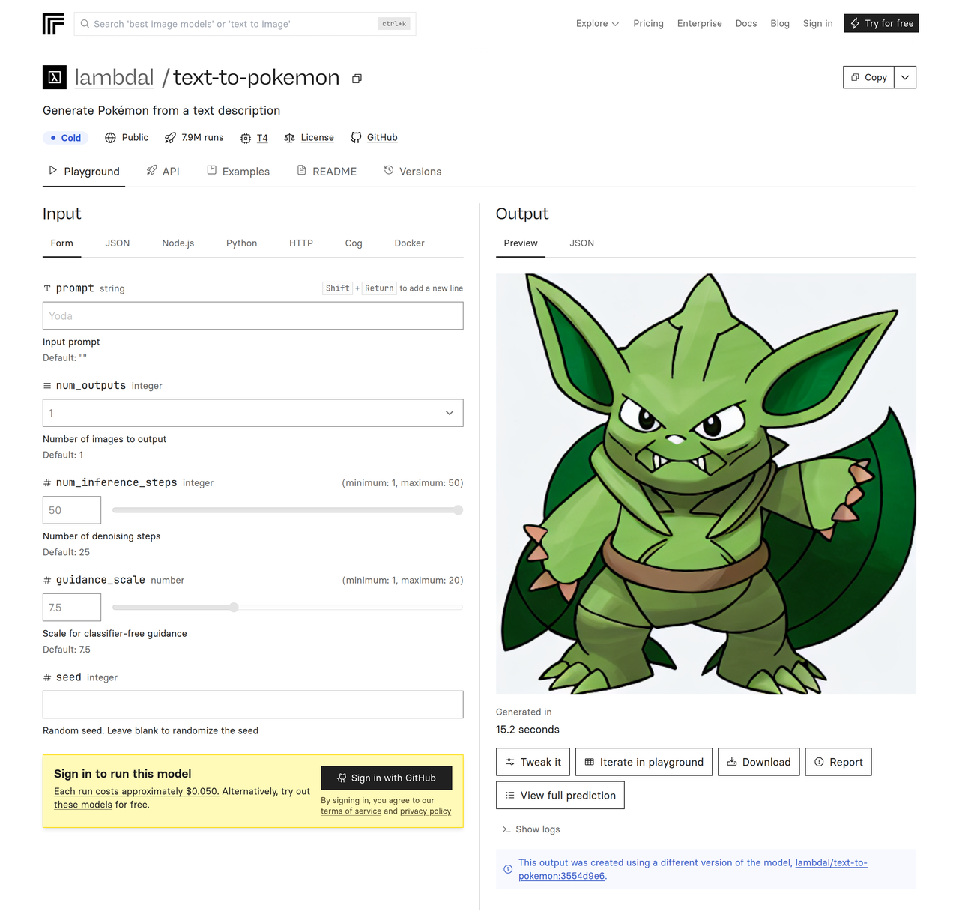
Task: Click the seed input field
Action: coord(252,705)
